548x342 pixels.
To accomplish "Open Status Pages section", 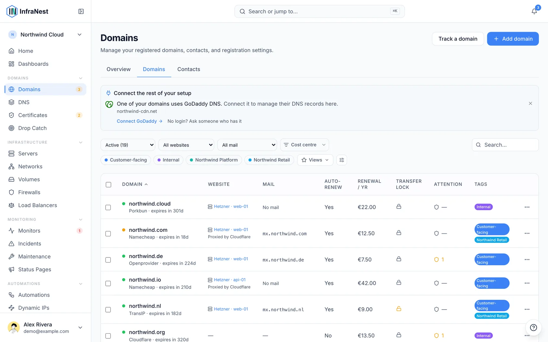I will [45, 270].
